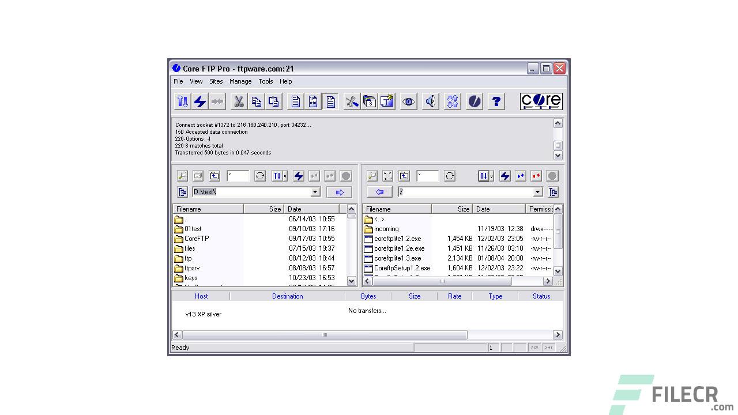Go up one folder in remote pane
Image resolution: width=738 pixels, height=415 pixels.
pos(404,176)
